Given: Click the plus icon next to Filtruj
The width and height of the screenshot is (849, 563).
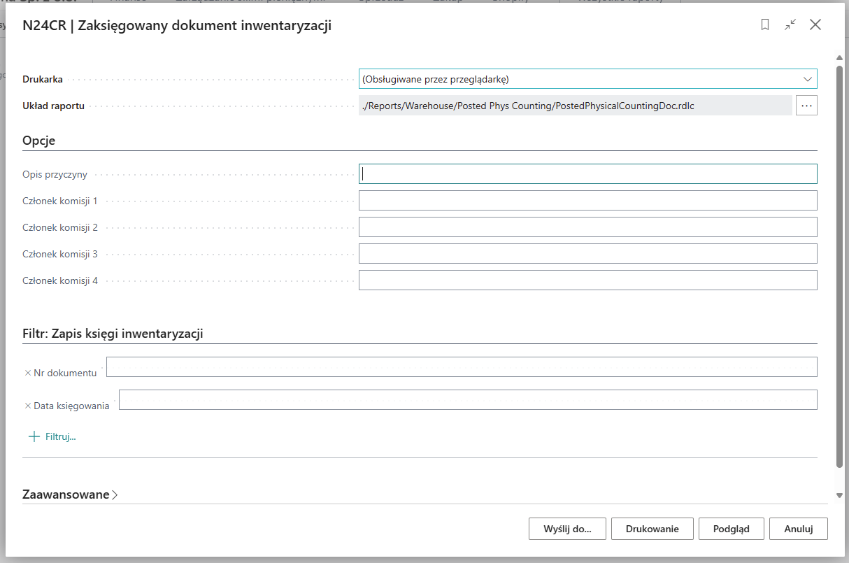Looking at the screenshot, I should pos(34,436).
